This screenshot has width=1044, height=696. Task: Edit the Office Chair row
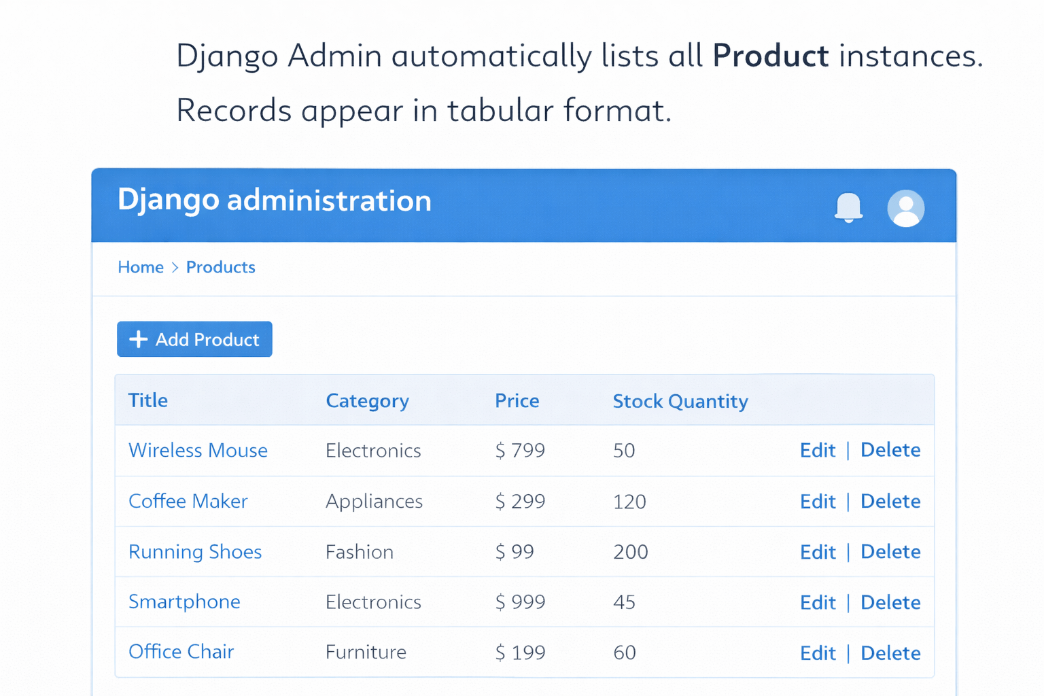pyautogui.click(x=818, y=653)
